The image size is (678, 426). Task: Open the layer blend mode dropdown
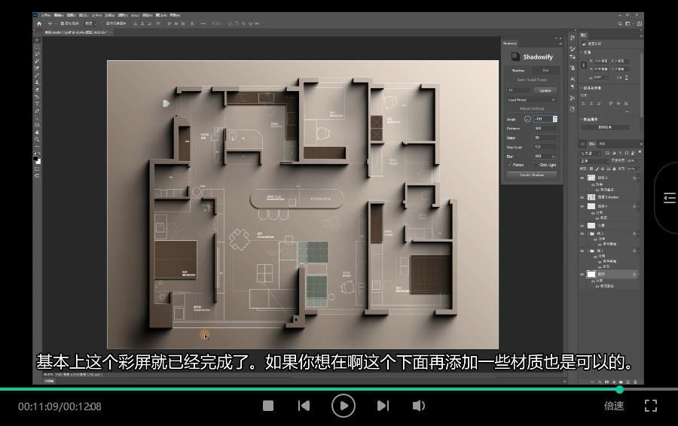(x=595, y=160)
